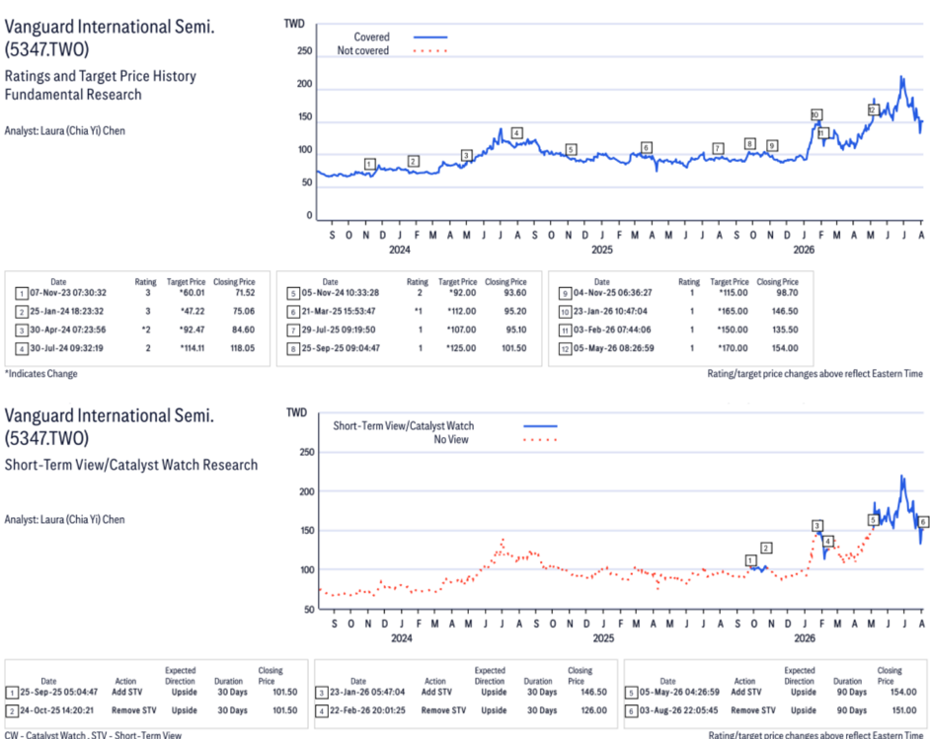Image resolution: width=930 pixels, height=739 pixels.
Task: Select the STV date '22-Feb-26 20:01:25'
Action: pos(367,710)
